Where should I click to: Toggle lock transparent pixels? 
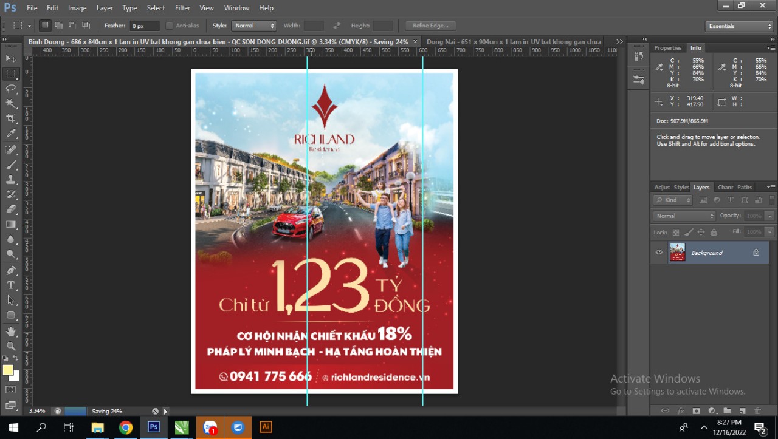click(676, 232)
